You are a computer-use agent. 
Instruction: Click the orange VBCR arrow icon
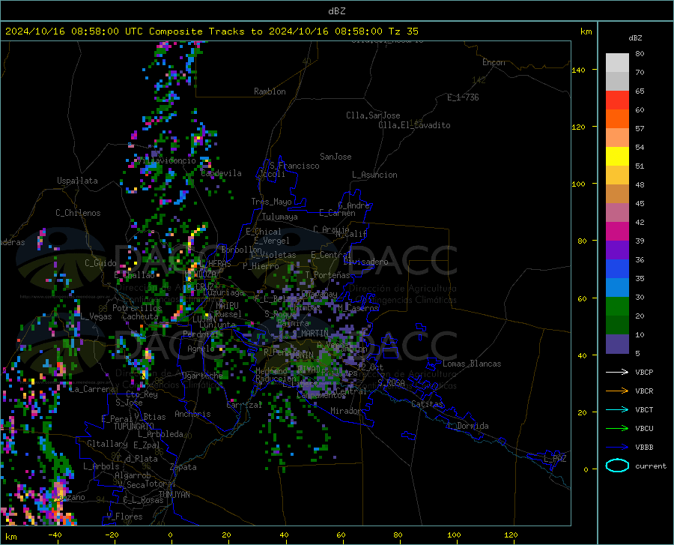617,391
